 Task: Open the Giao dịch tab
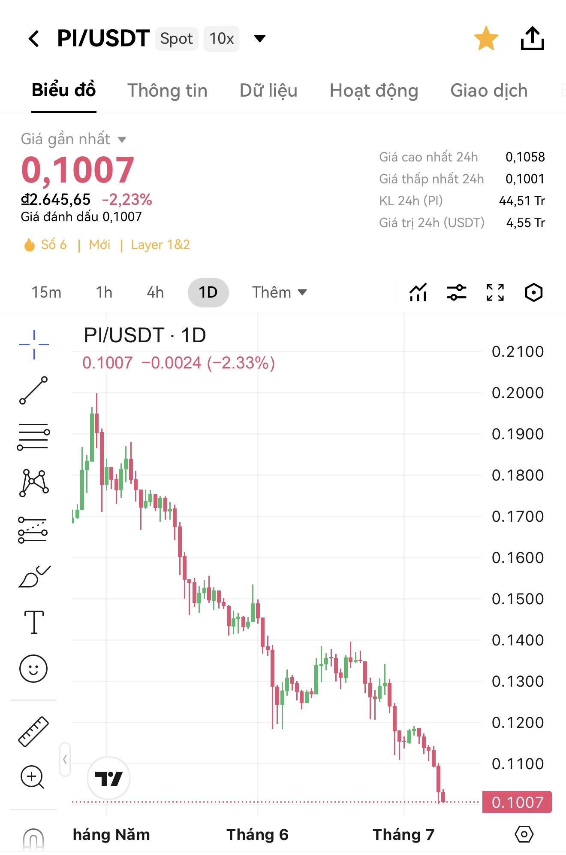pyautogui.click(x=489, y=91)
